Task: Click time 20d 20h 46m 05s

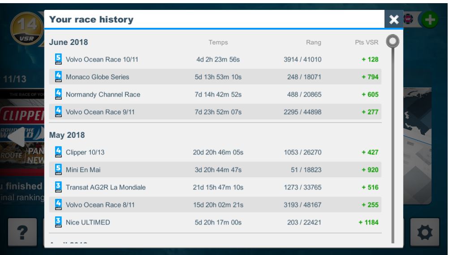Action: [218, 152]
